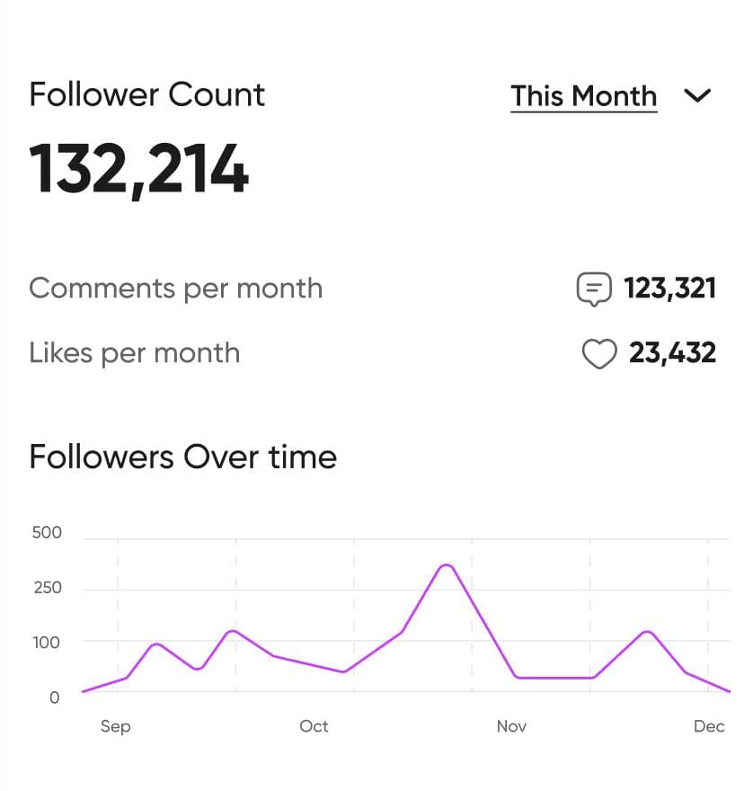
Task: Click the 132,214 follower count number
Action: click(x=138, y=169)
